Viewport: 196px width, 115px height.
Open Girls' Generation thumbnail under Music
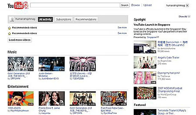click(21, 64)
